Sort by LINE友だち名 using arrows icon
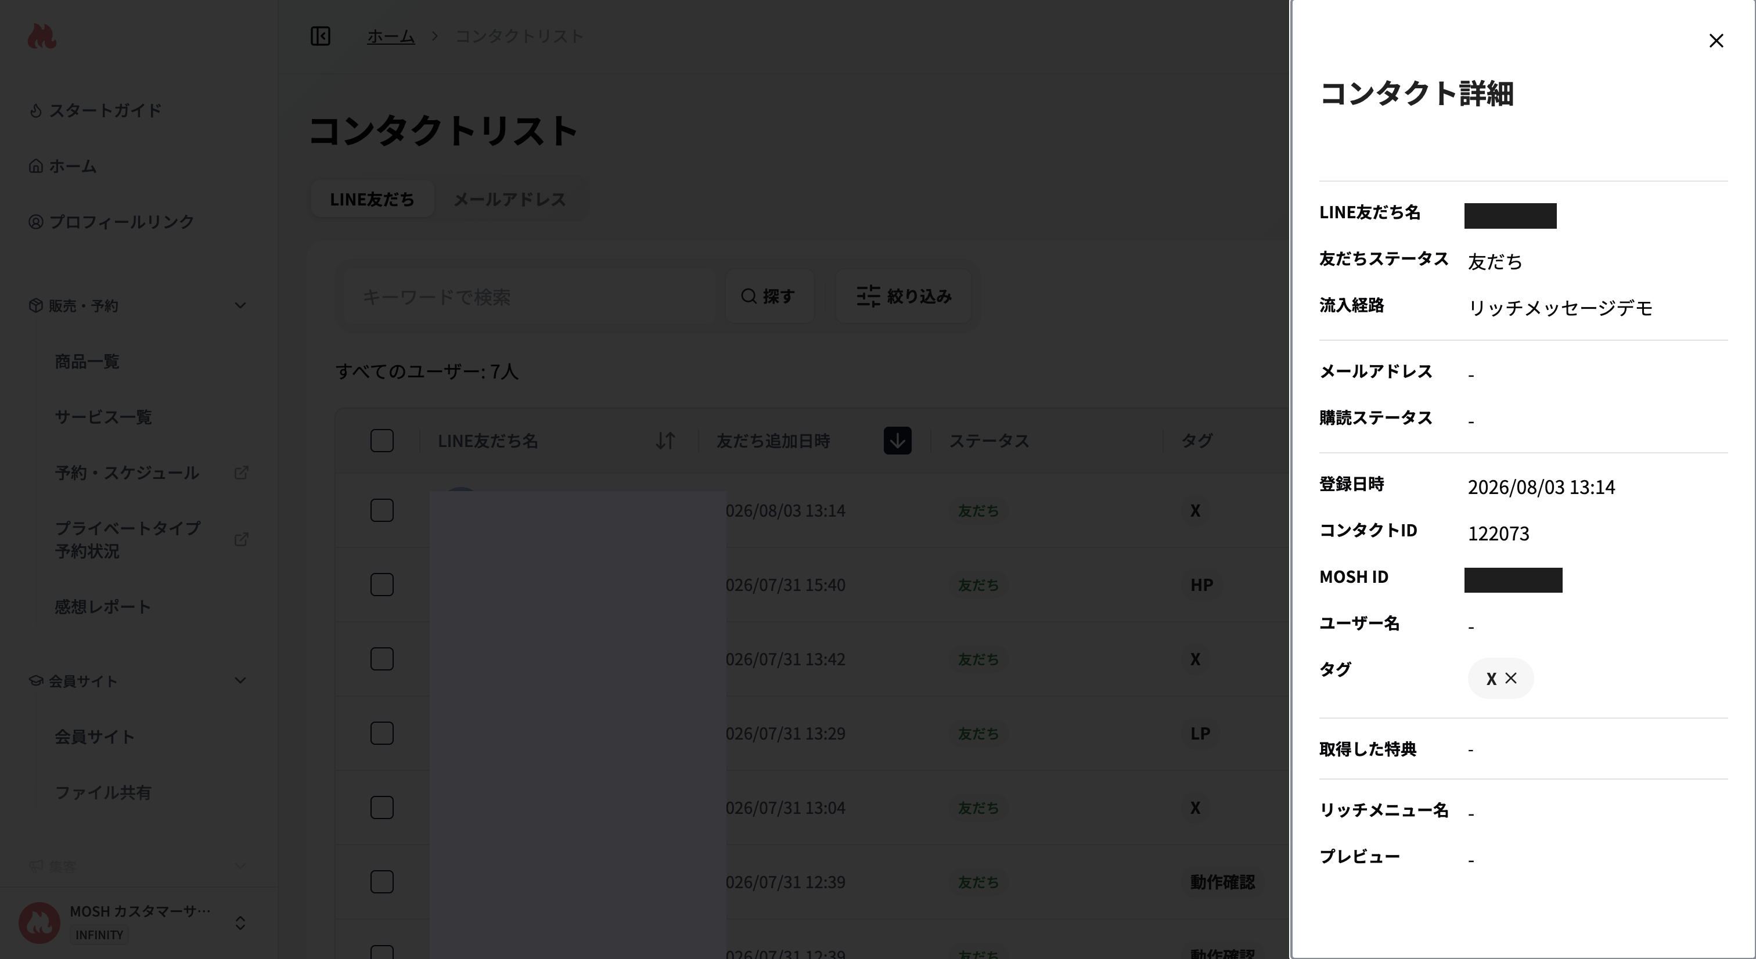 coord(665,441)
